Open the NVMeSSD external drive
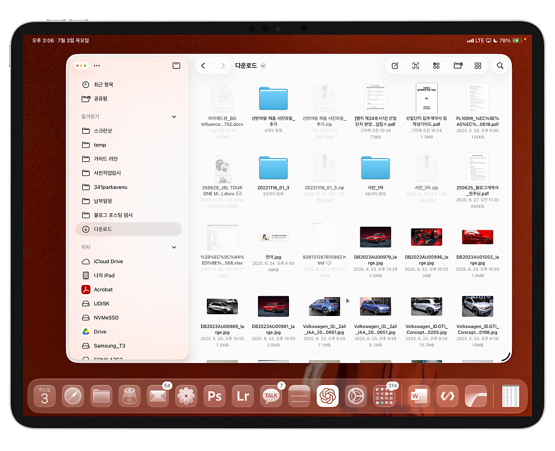The width and height of the screenshot is (555, 451). pyautogui.click(x=129, y=318)
